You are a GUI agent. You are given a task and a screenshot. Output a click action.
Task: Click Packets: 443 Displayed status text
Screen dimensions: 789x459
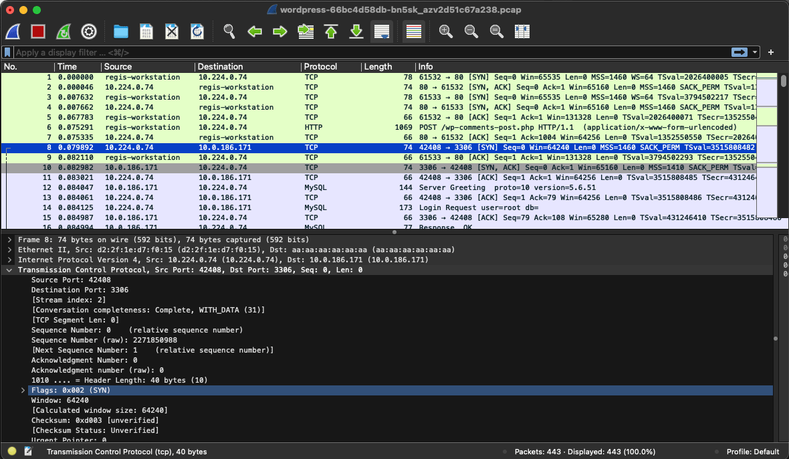[584, 452]
